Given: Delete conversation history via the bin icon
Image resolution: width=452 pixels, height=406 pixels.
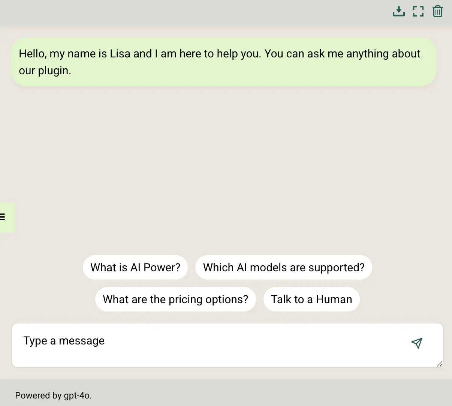Looking at the screenshot, I should (x=437, y=11).
